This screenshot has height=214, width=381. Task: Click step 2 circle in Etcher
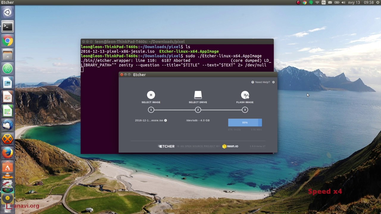(x=198, y=110)
